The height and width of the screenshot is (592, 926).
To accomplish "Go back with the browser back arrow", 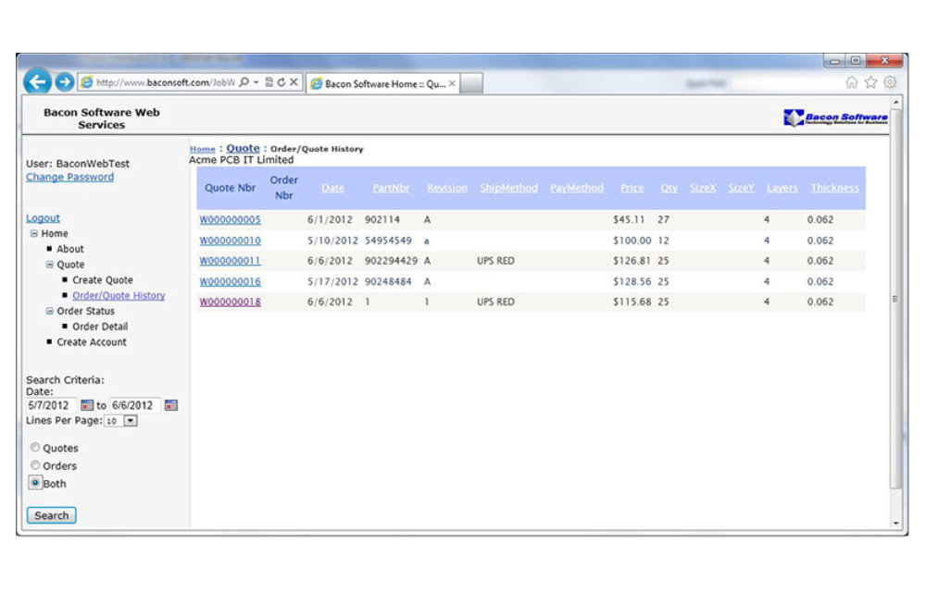I will [x=37, y=81].
